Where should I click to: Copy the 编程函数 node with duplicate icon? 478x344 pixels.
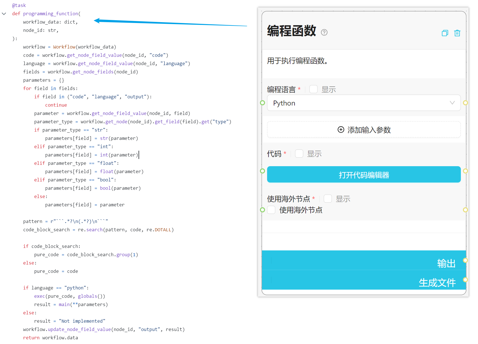pos(445,33)
